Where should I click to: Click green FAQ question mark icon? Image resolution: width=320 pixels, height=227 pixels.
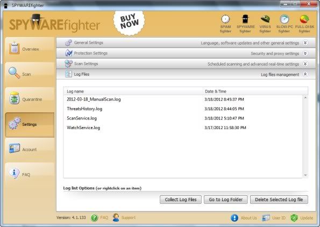pyautogui.click(x=94, y=218)
